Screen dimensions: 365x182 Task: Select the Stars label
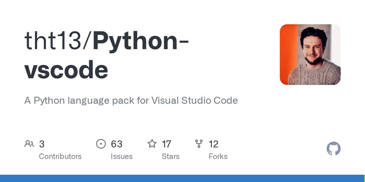[x=171, y=157]
